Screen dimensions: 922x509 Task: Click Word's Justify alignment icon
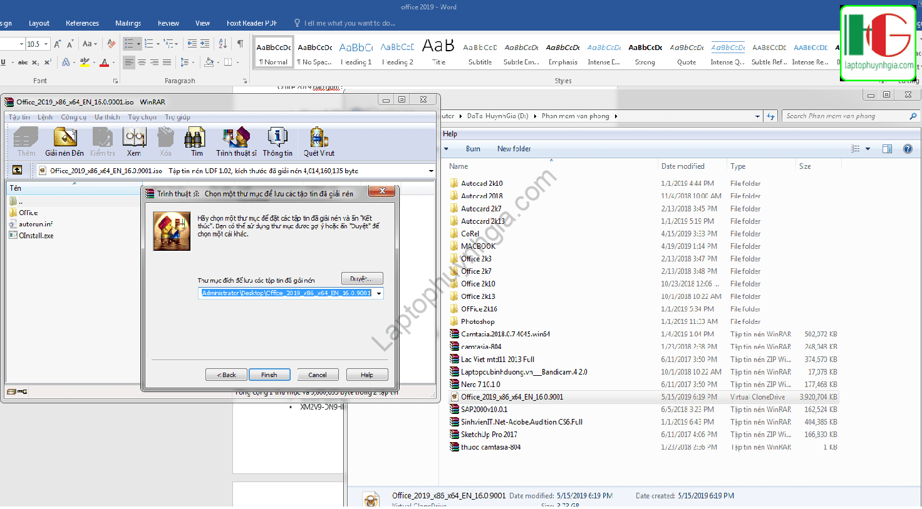click(x=167, y=63)
